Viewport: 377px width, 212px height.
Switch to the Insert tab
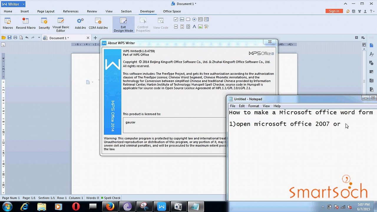[25, 11]
